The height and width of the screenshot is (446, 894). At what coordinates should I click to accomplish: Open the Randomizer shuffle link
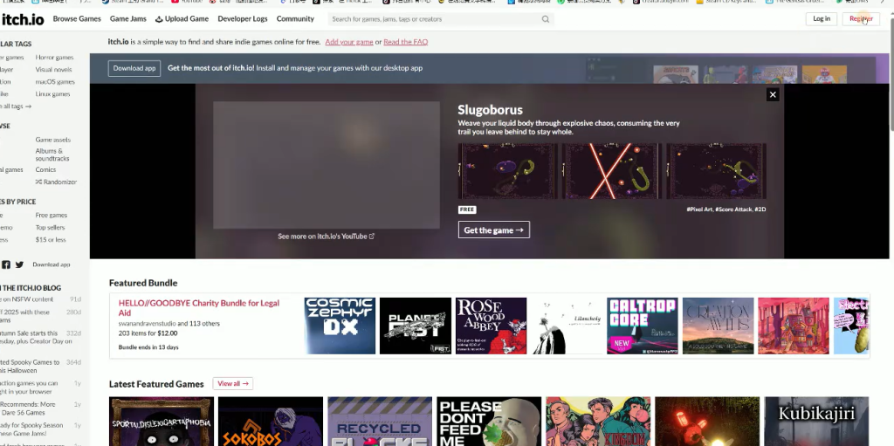(56, 182)
